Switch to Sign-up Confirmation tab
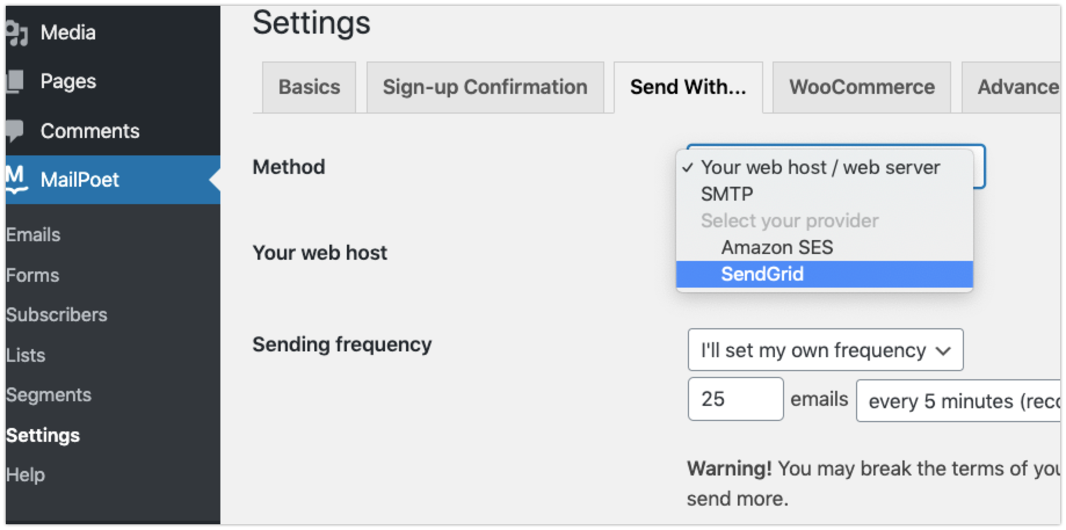The height and width of the screenshot is (530, 1066). coord(485,88)
